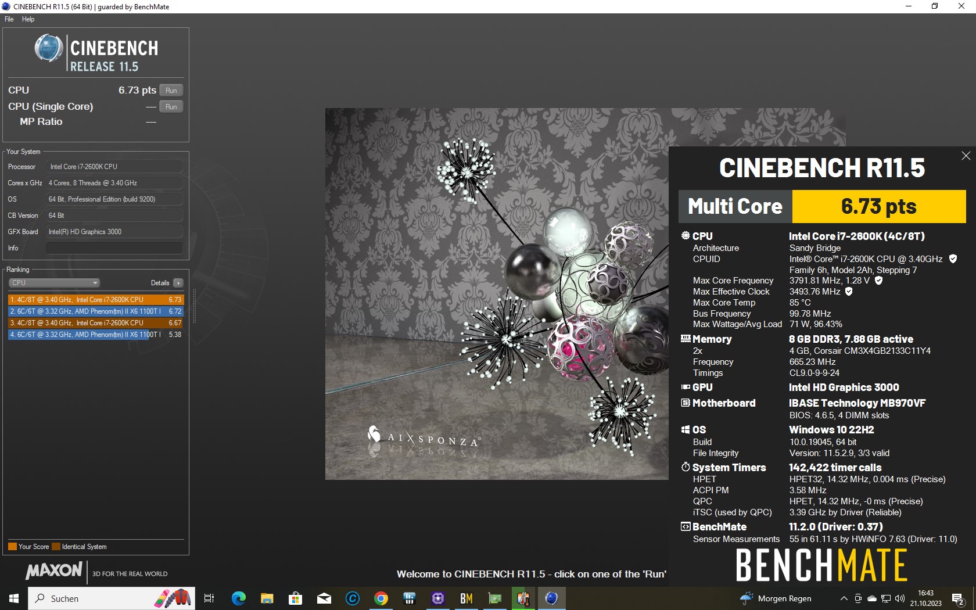Open Task View from the taskbar
This screenshot has height=610, width=976.
(x=209, y=598)
